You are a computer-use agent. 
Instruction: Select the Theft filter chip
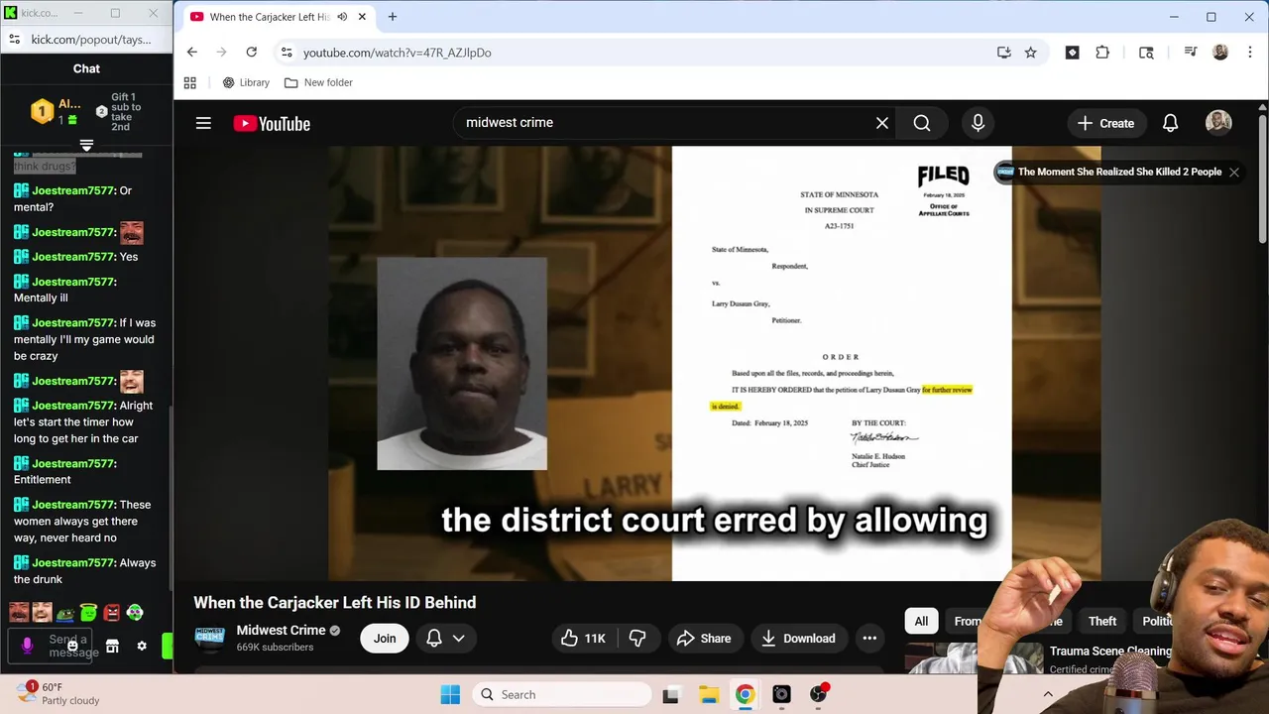click(x=1102, y=621)
